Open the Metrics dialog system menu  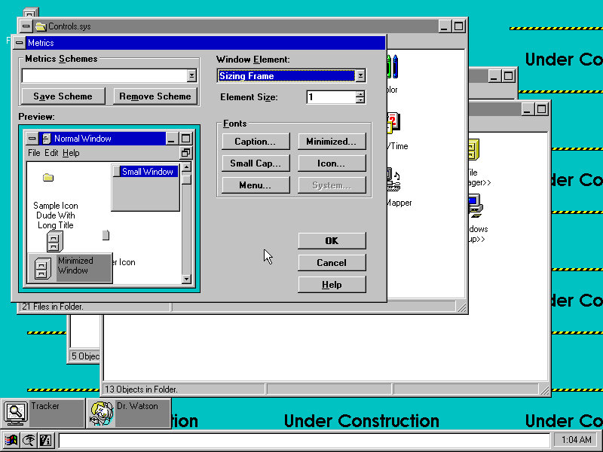20,43
